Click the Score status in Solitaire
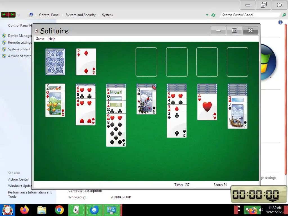Image resolution: width=288 pixels, height=216 pixels. point(220,184)
